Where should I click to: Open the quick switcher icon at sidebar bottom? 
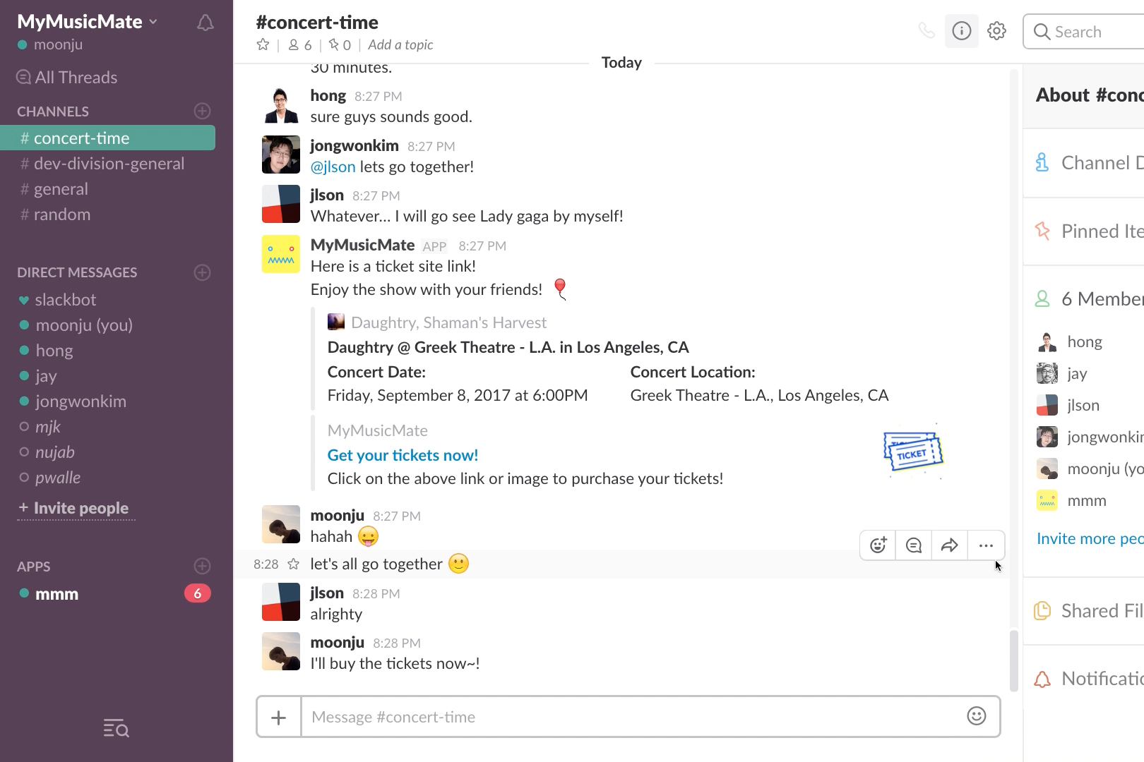click(x=116, y=727)
